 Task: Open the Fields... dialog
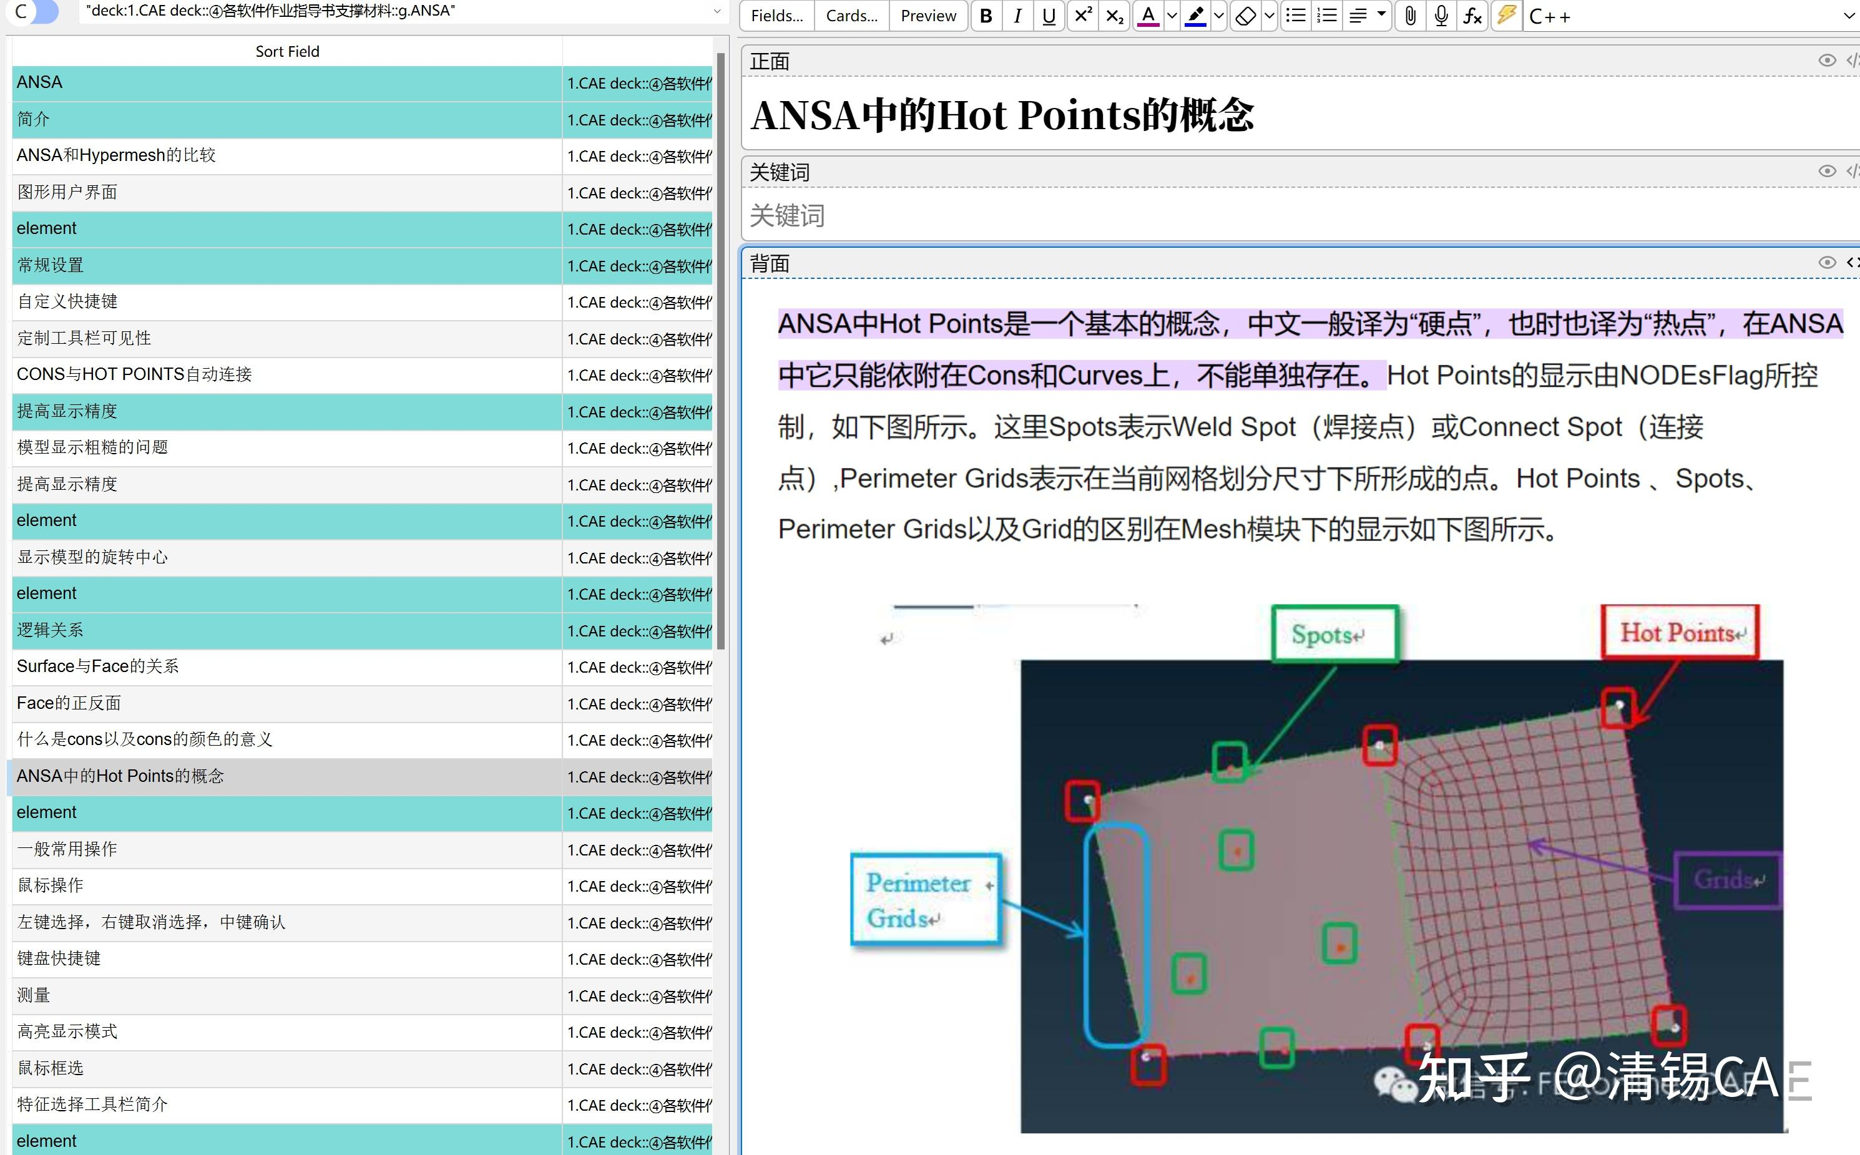click(x=777, y=16)
